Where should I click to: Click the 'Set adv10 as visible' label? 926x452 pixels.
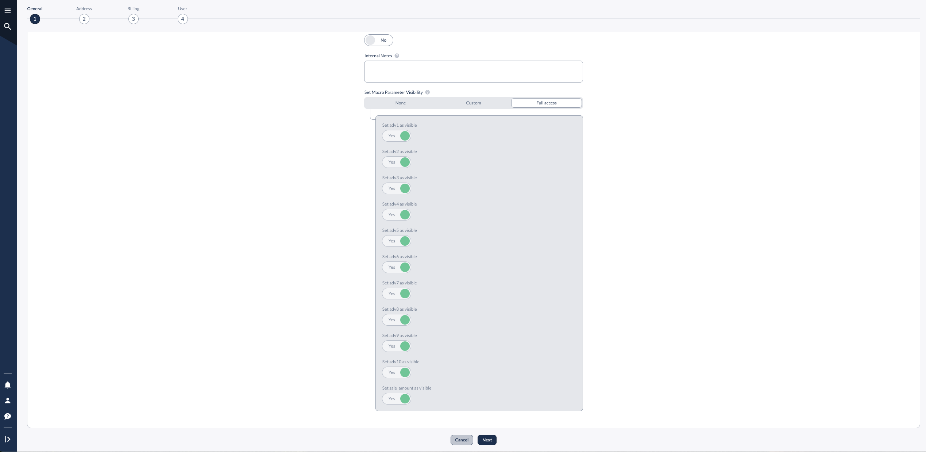[401, 362]
